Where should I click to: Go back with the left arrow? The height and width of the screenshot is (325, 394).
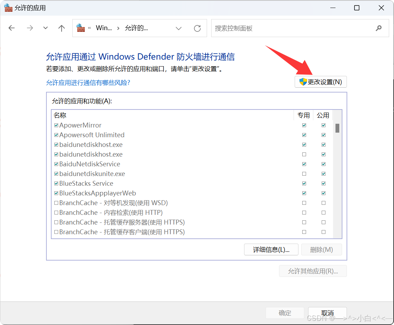point(11,28)
